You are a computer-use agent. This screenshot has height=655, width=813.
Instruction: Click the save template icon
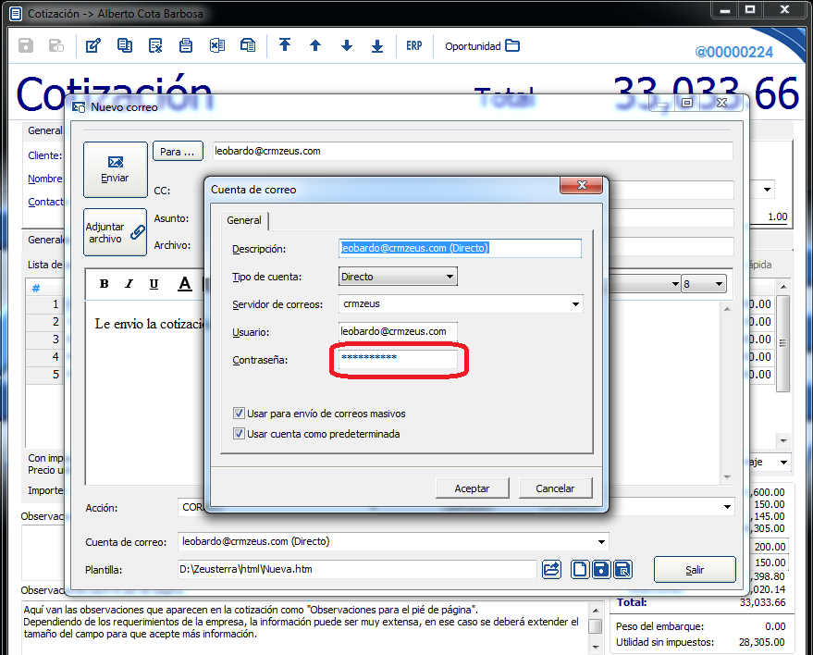(601, 569)
